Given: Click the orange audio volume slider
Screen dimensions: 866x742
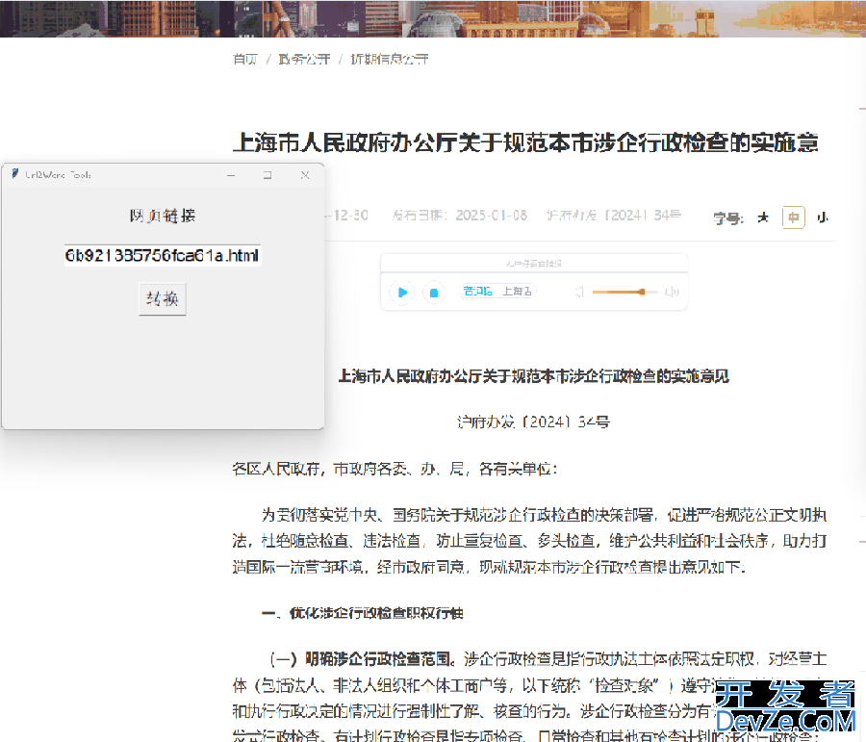Looking at the screenshot, I should (x=624, y=292).
